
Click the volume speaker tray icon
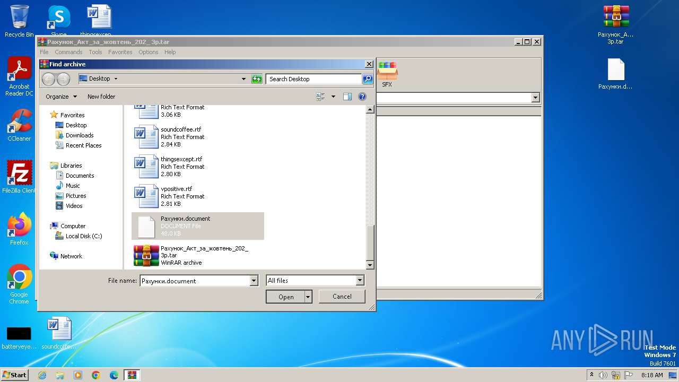[603, 375]
